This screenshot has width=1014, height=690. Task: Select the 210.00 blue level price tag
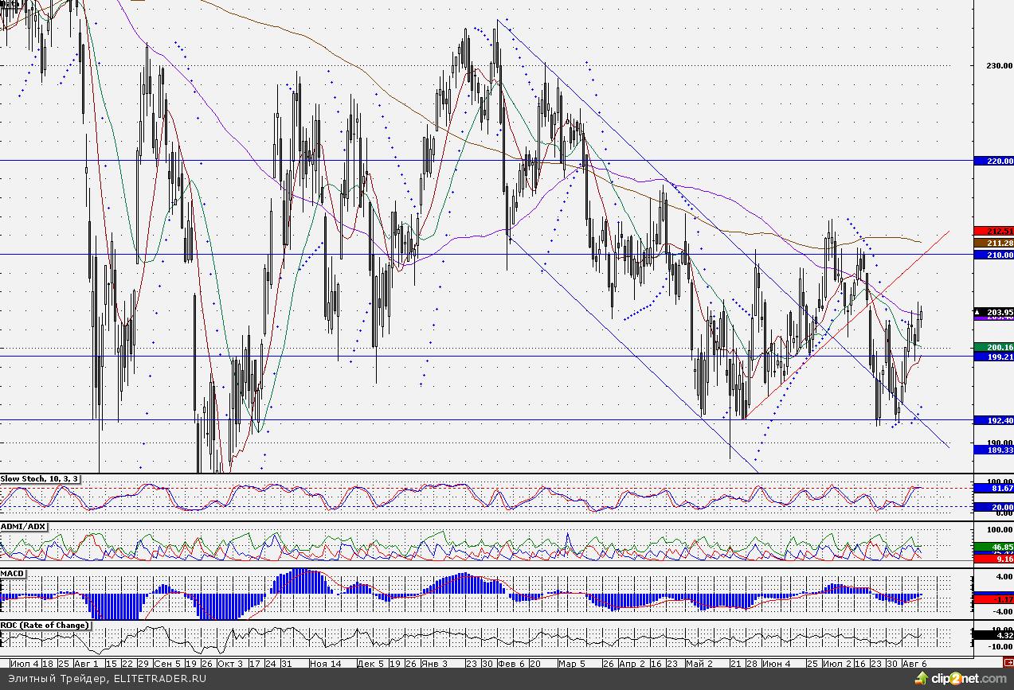tap(993, 255)
